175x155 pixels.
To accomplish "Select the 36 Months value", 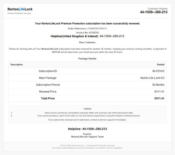I will tap(158, 85).
